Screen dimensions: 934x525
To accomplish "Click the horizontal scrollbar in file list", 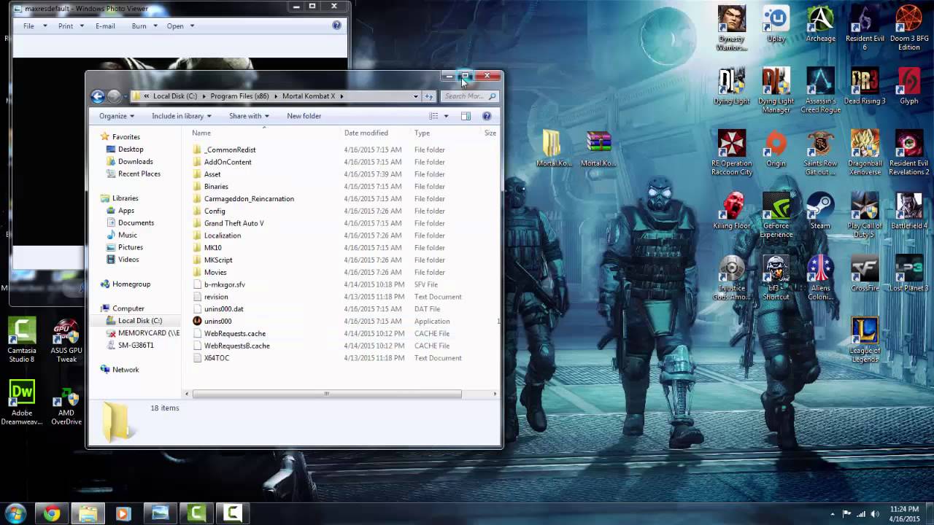I will tap(326, 394).
